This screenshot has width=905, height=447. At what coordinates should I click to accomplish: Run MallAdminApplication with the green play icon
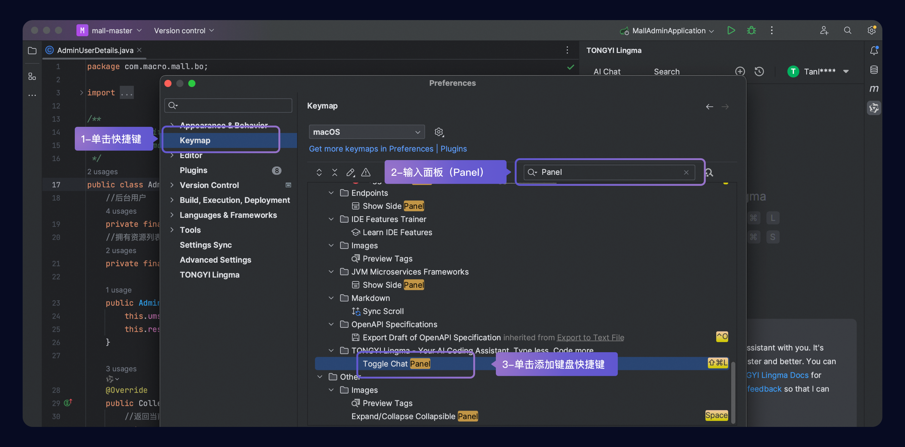tap(731, 30)
